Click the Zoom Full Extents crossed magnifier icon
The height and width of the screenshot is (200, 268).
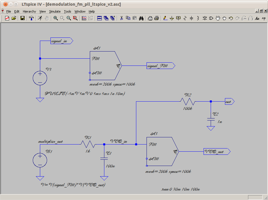(x=75, y=18)
